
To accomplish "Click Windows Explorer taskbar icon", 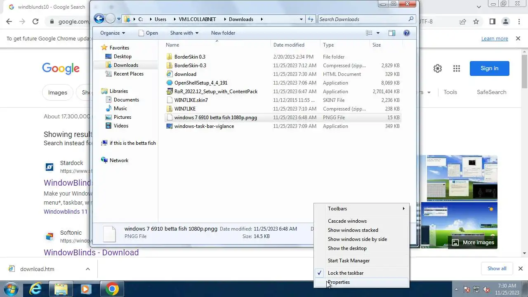I will point(61,289).
